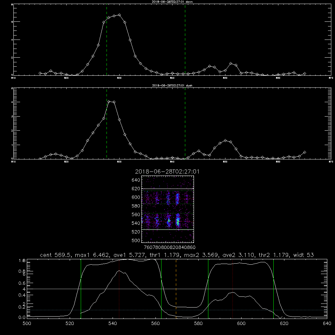Viewport: 335px width, 335px height.
Task: Click the secondary peak data point near 850 in dusk plot
Action: pyautogui.click(x=225, y=141)
